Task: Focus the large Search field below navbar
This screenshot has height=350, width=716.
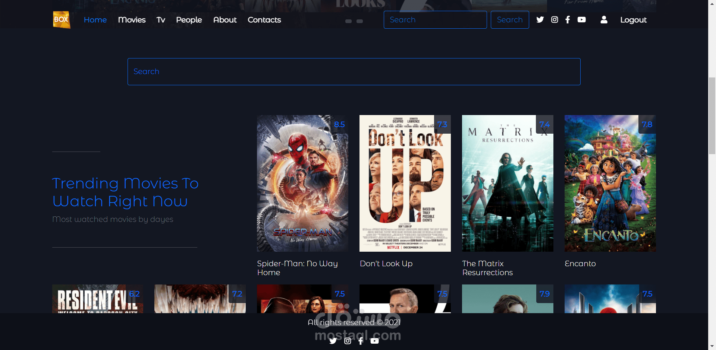Action: coord(354,71)
